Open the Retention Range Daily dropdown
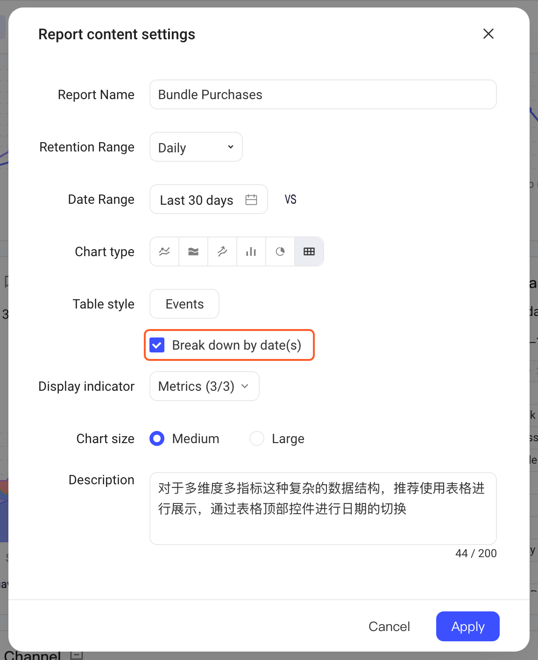The image size is (538, 660). click(x=196, y=147)
